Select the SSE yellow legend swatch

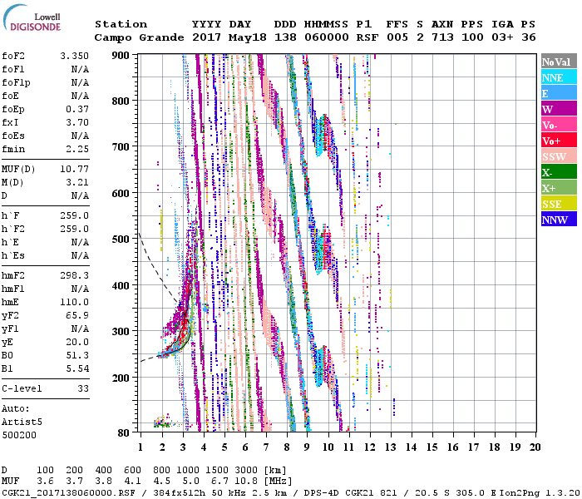(559, 204)
